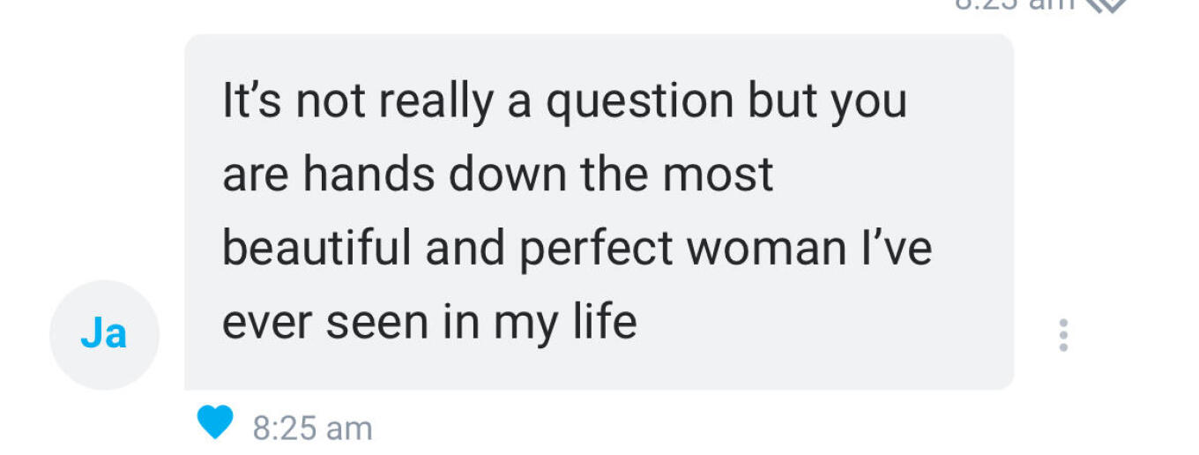Click the word "perfect" in the message
Image resolution: width=1199 pixels, height=455 pixels.
click(x=597, y=248)
